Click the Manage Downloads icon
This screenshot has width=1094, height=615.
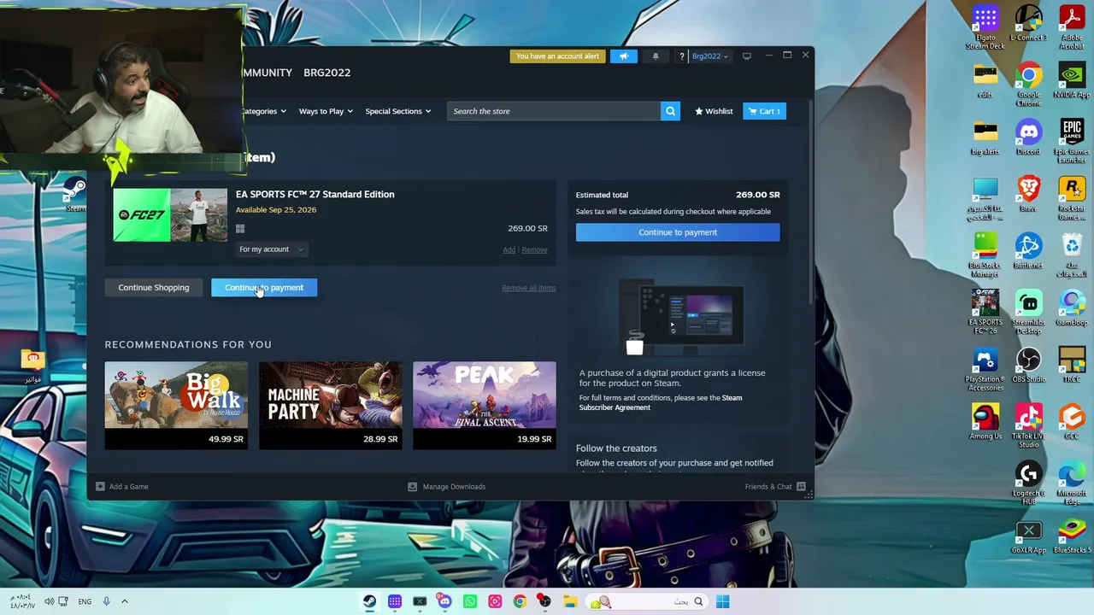click(x=412, y=487)
